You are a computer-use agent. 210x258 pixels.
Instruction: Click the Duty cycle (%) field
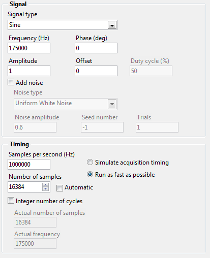pos(151,71)
